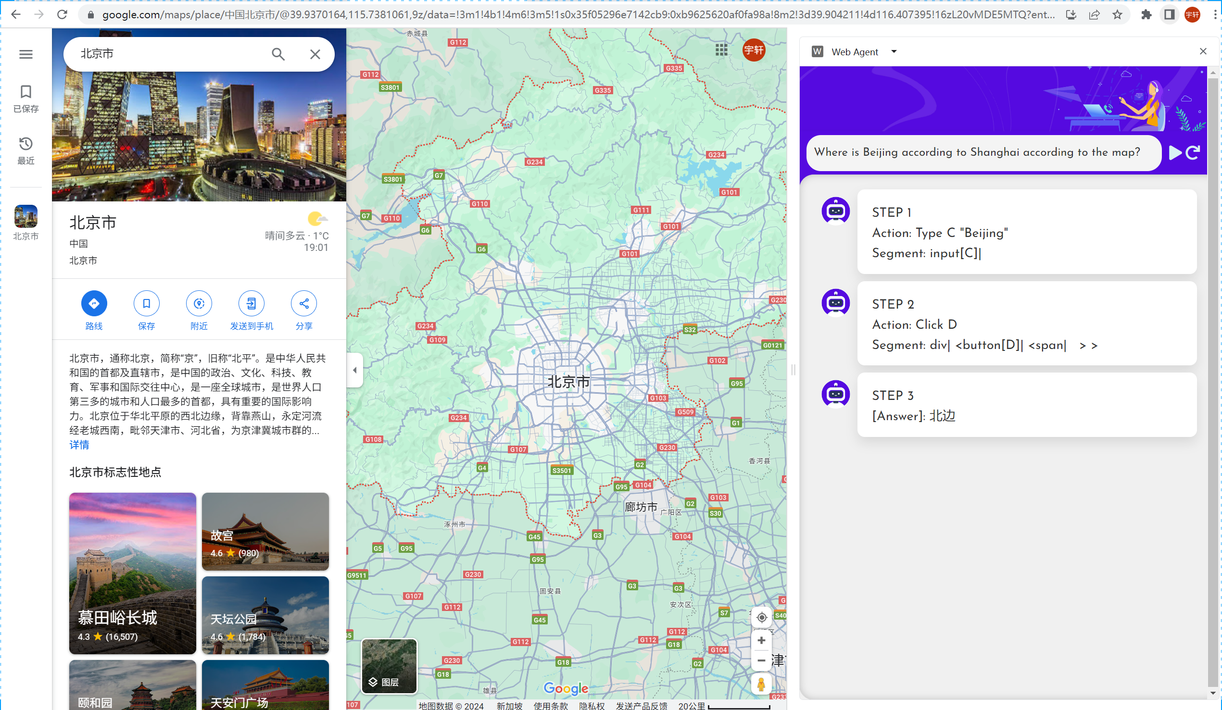
Task: Open 故宫 landmark card
Action: (x=265, y=532)
